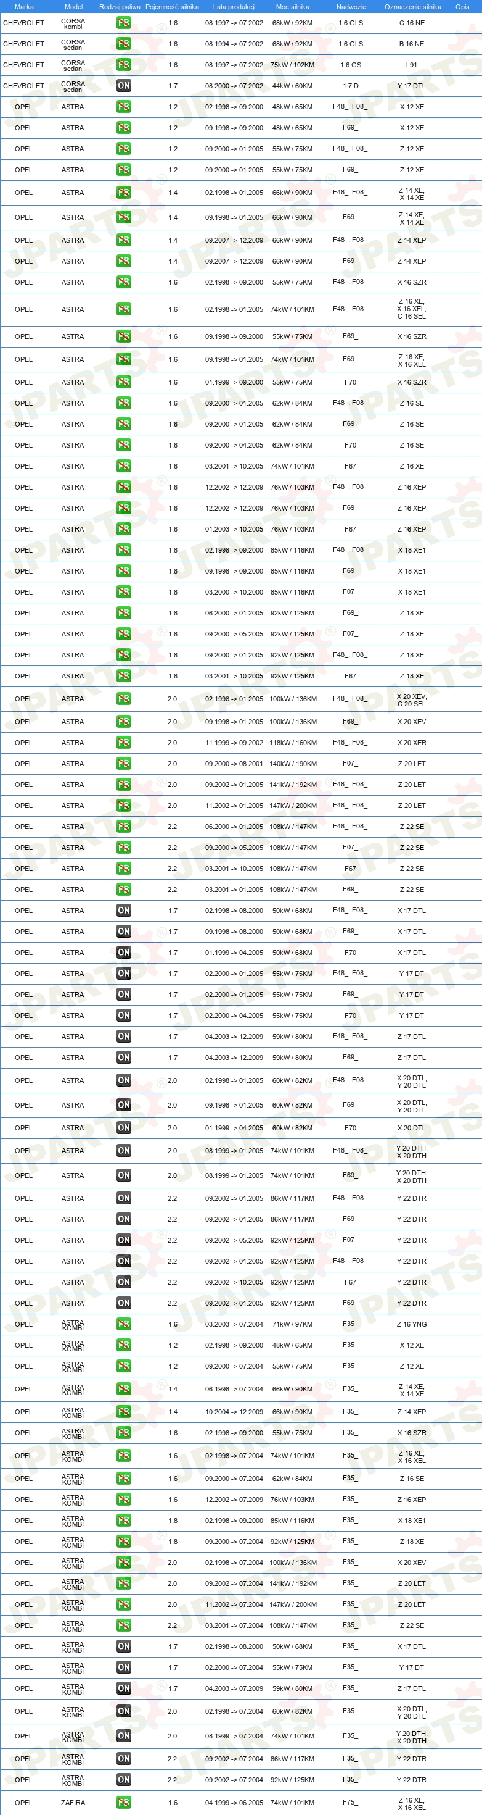Select the Z 16 YNG engine code
Viewport: 482px width, 1815px height.
coord(412,1324)
